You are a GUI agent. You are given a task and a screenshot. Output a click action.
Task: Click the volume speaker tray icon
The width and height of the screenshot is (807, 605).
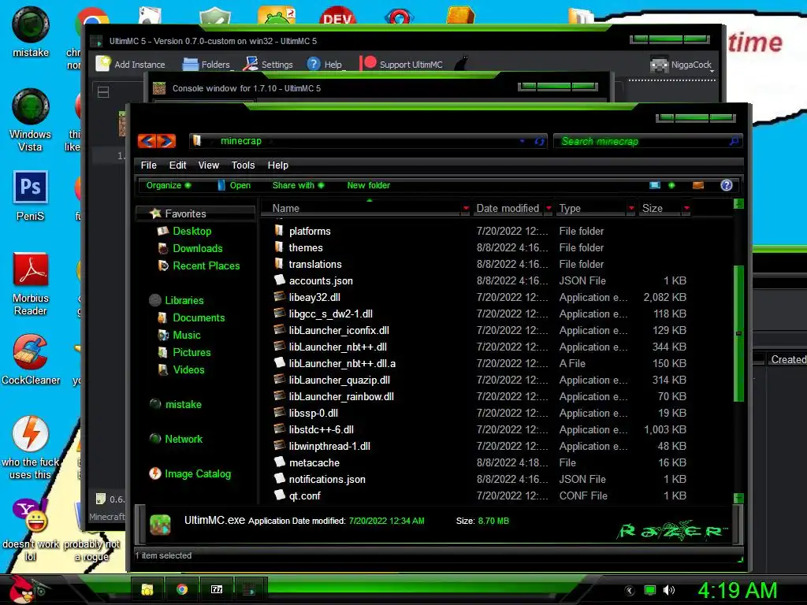coord(669,590)
